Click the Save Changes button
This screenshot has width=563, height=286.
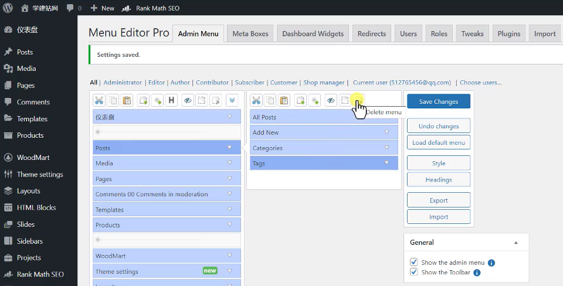coord(439,101)
